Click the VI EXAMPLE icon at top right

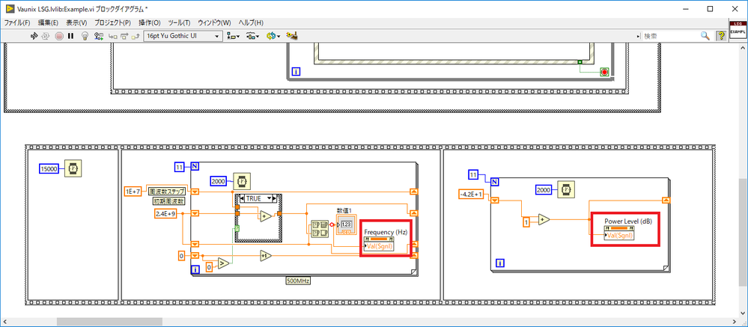(737, 30)
